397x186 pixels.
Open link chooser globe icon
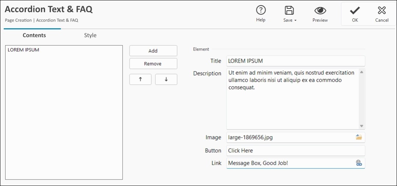359,163
